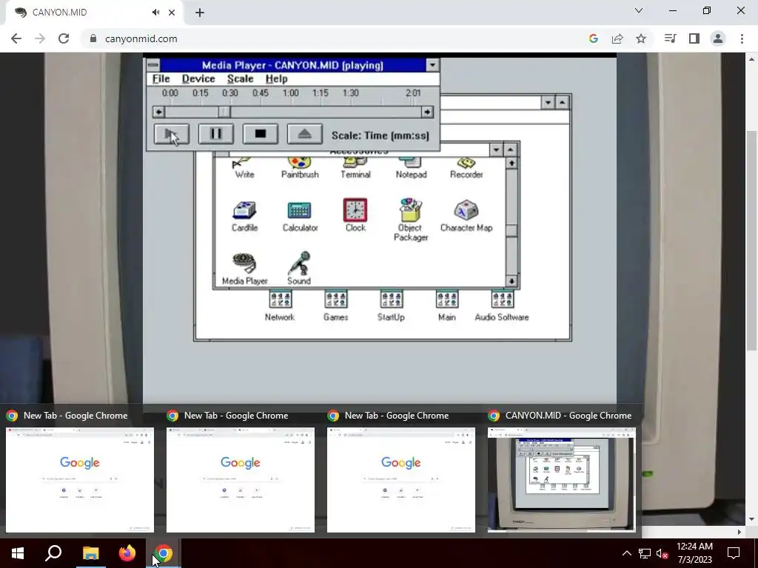
Task: Click the Play button in Media Player
Action: pos(171,135)
